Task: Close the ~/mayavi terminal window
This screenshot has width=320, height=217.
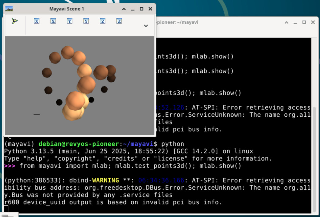Action: [x=313, y=22]
